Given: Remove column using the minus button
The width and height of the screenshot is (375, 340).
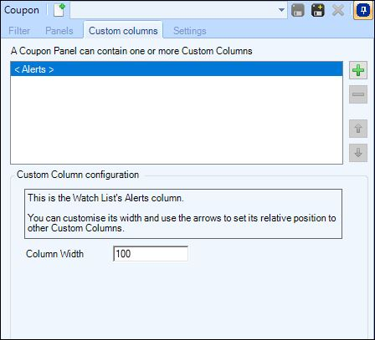Looking at the screenshot, I should [x=358, y=94].
